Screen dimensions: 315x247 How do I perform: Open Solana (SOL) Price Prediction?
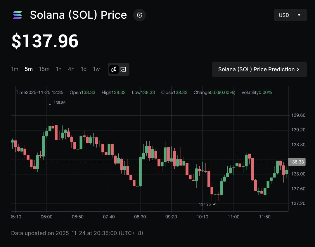(x=259, y=69)
